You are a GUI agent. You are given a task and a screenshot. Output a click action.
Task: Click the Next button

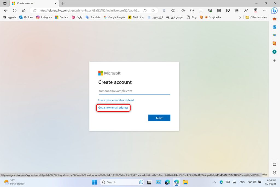click(x=159, y=118)
